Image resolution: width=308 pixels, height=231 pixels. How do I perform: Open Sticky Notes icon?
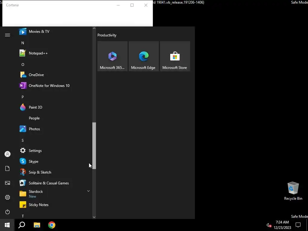click(23, 205)
